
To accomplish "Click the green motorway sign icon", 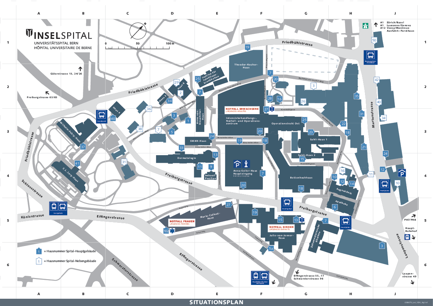I will pos(366,25).
